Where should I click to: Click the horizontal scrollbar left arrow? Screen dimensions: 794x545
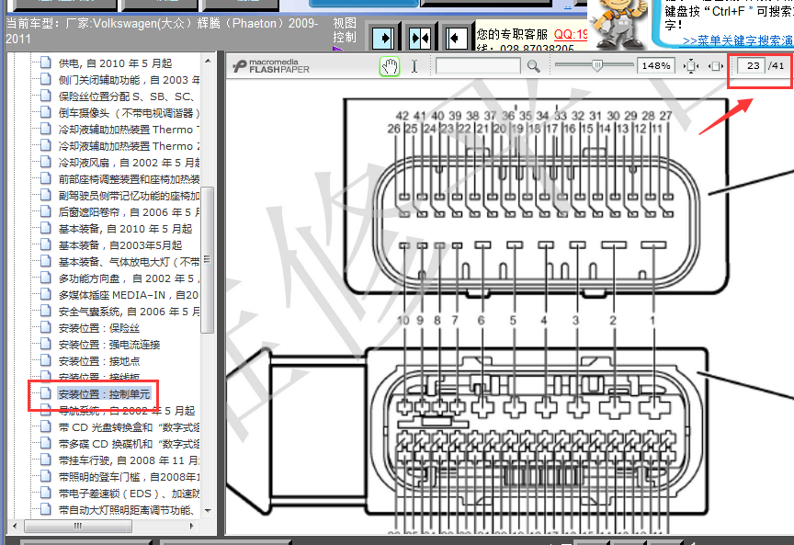[x=14, y=526]
